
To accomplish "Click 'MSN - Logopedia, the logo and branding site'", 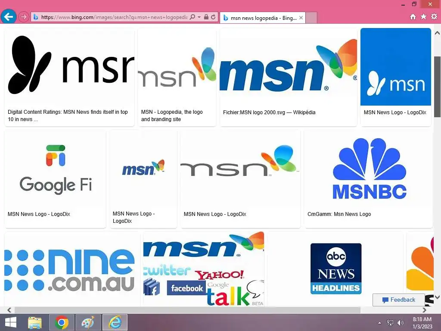I will pyautogui.click(x=172, y=116).
